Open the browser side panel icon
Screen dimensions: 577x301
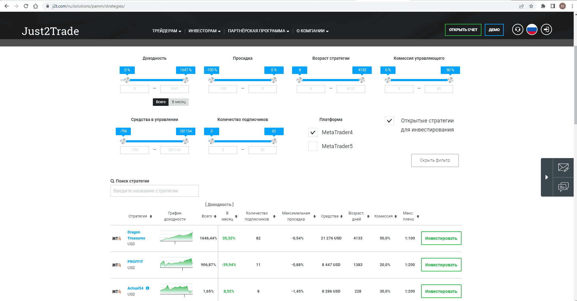(553, 6)
